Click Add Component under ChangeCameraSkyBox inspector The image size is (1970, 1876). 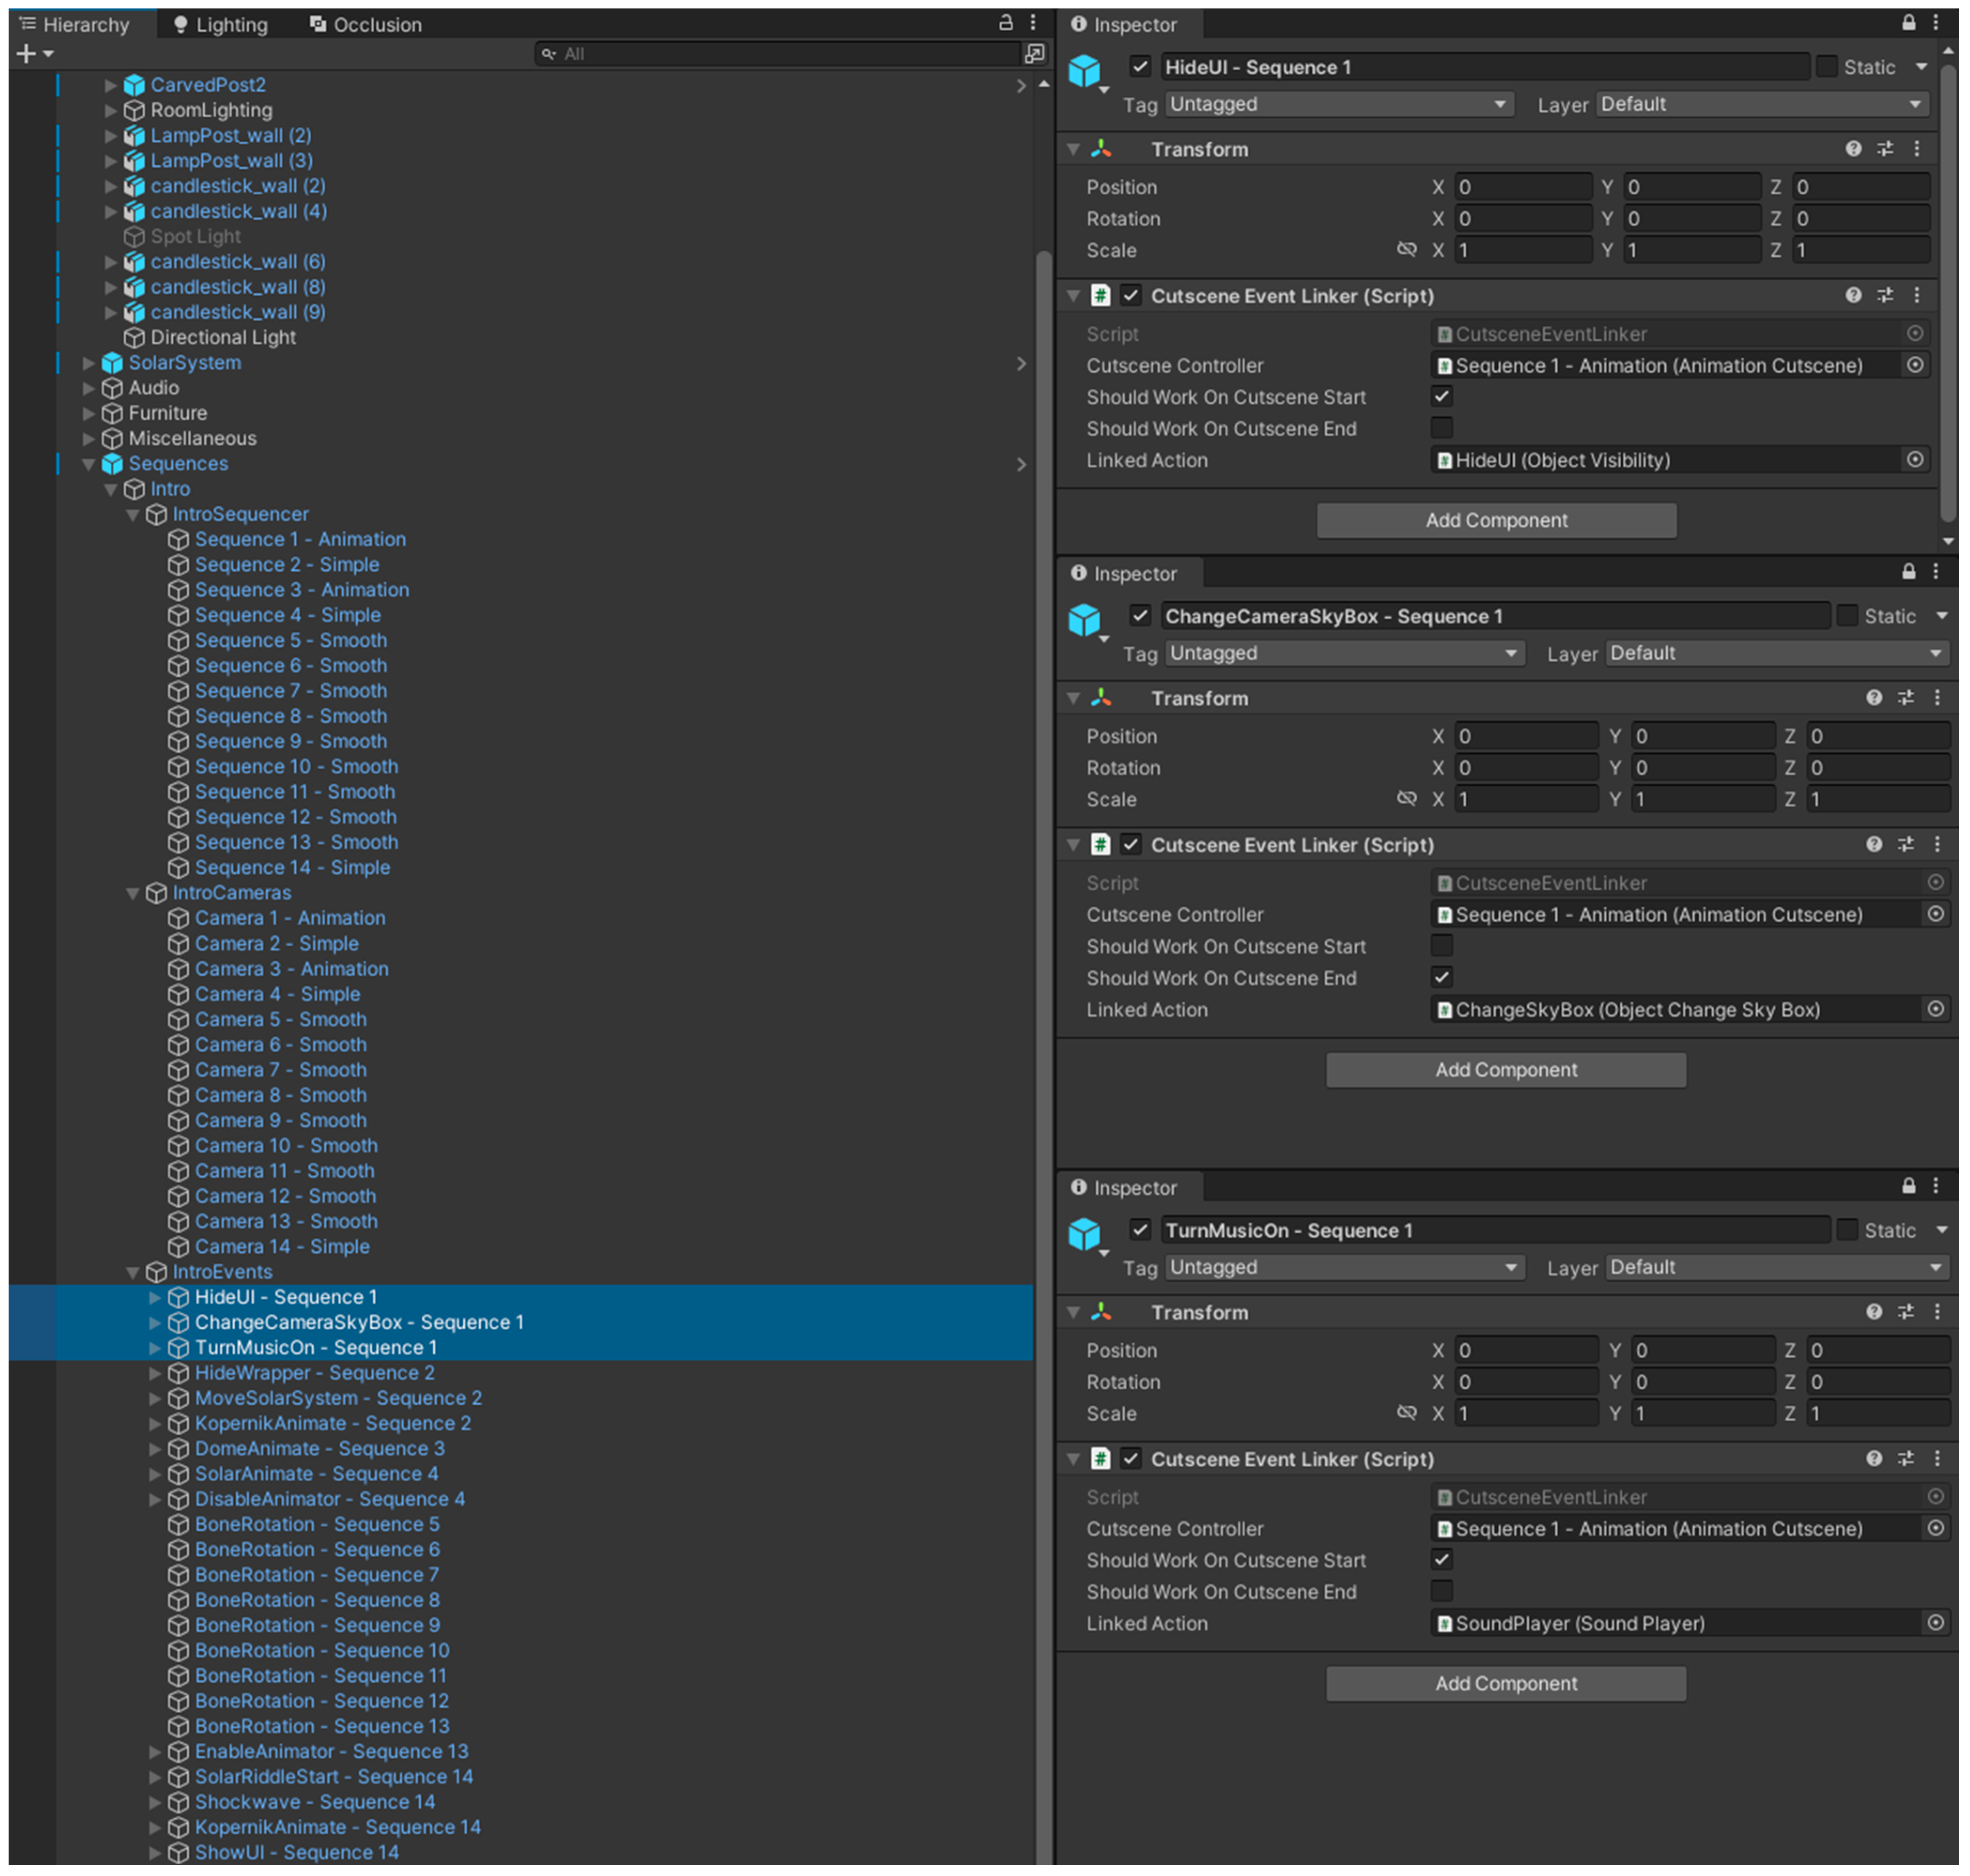click(x=1505, y=1070)
